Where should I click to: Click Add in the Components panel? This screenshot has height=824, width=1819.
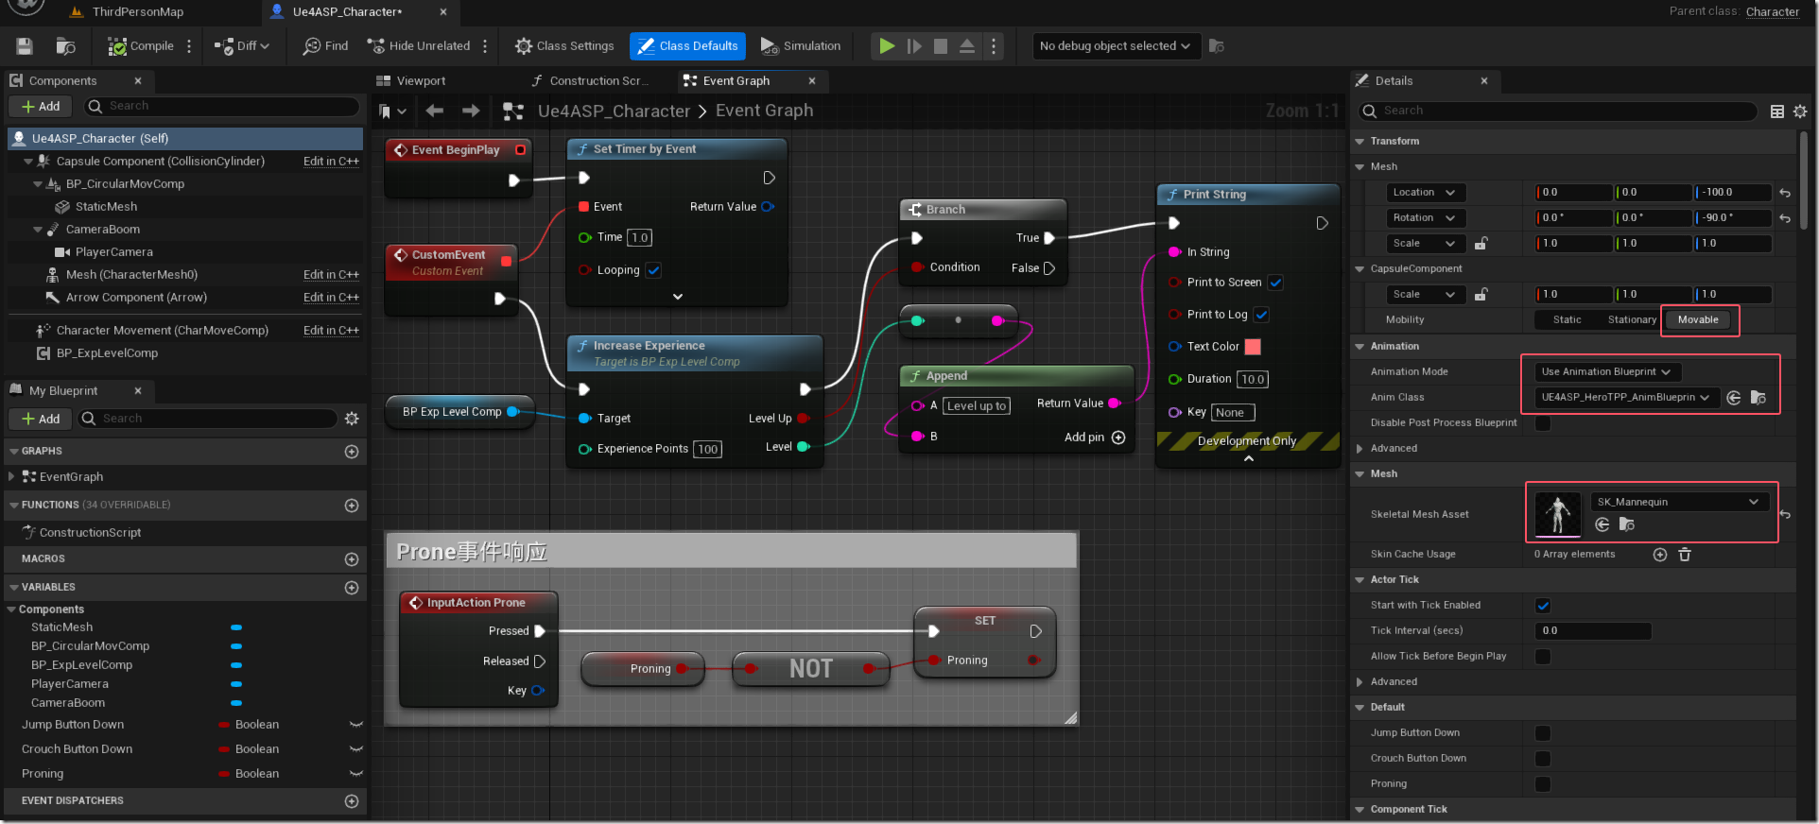click(41, 107)
